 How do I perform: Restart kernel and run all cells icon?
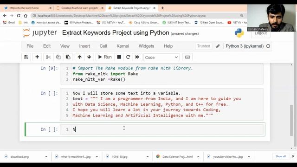point(137,57)
